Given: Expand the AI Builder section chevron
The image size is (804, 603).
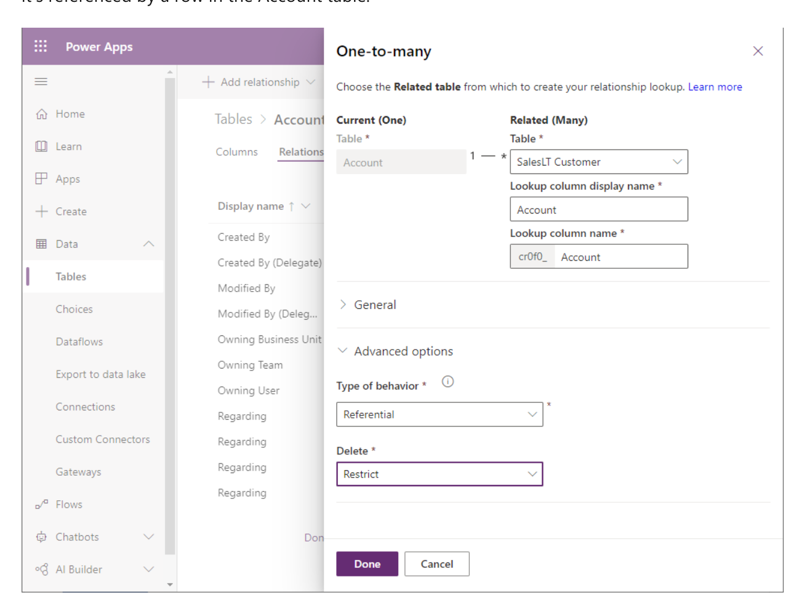Looking at the screenshot, I should click(148, 569).
